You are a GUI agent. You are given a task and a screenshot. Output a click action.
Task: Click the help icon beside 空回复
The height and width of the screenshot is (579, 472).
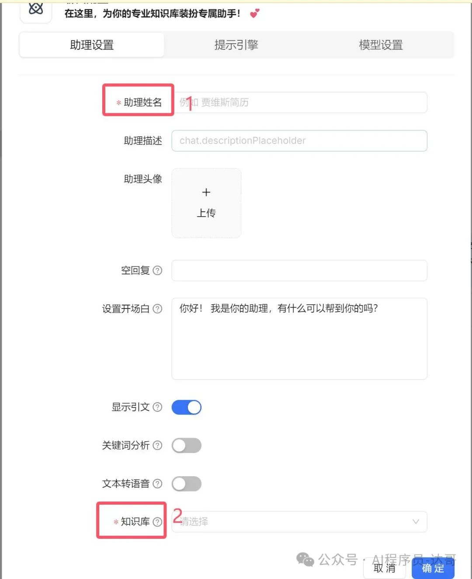157,270
